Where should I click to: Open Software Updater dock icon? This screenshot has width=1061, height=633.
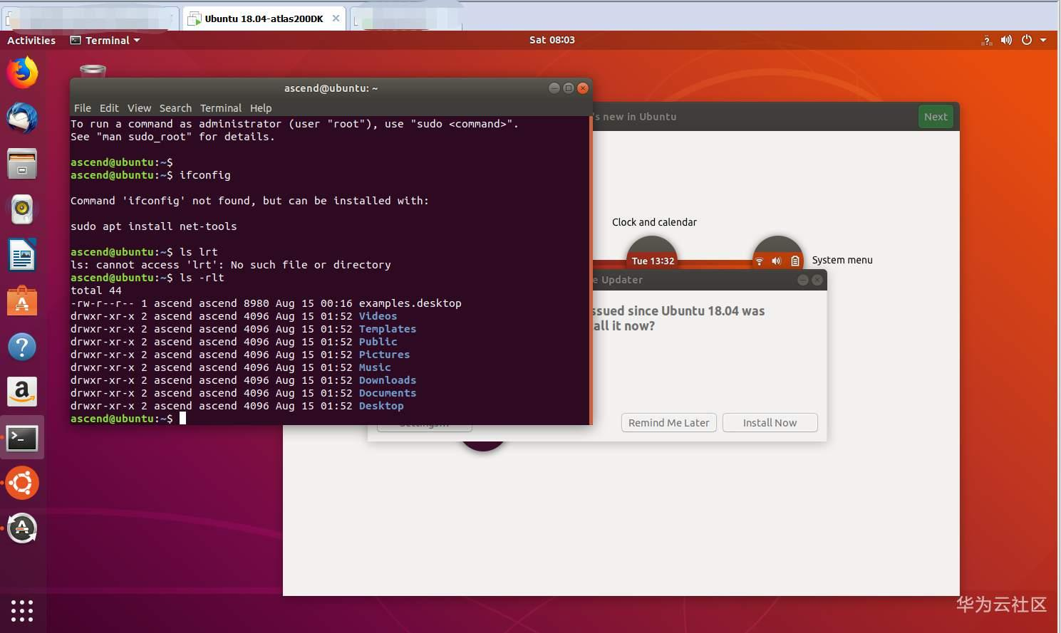point(22,528)
